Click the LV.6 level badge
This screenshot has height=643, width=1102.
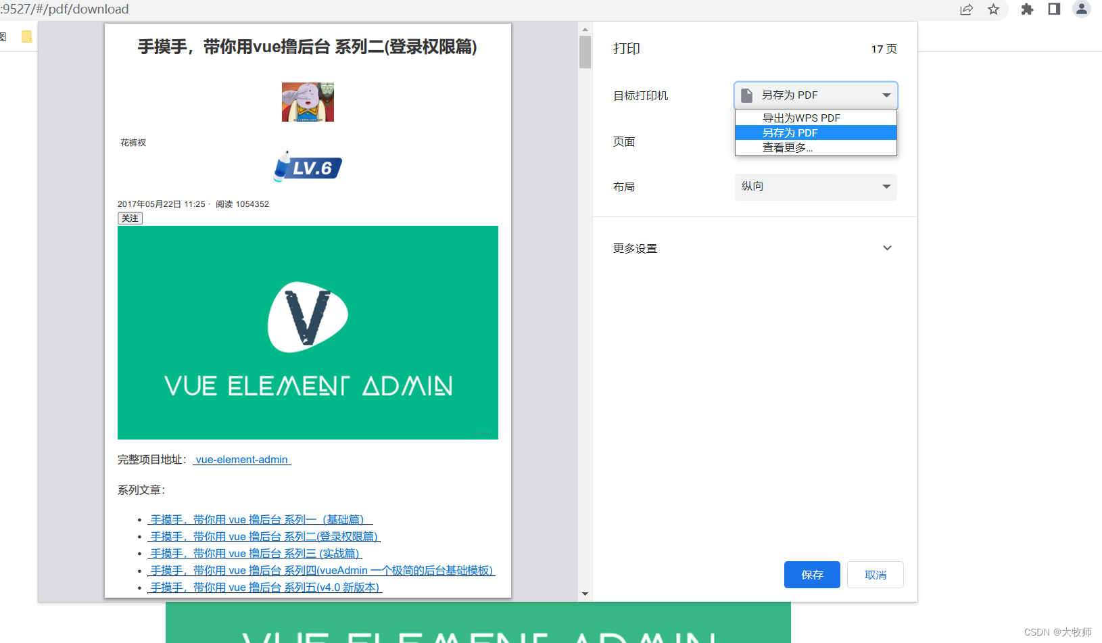(x=308, y=167)
